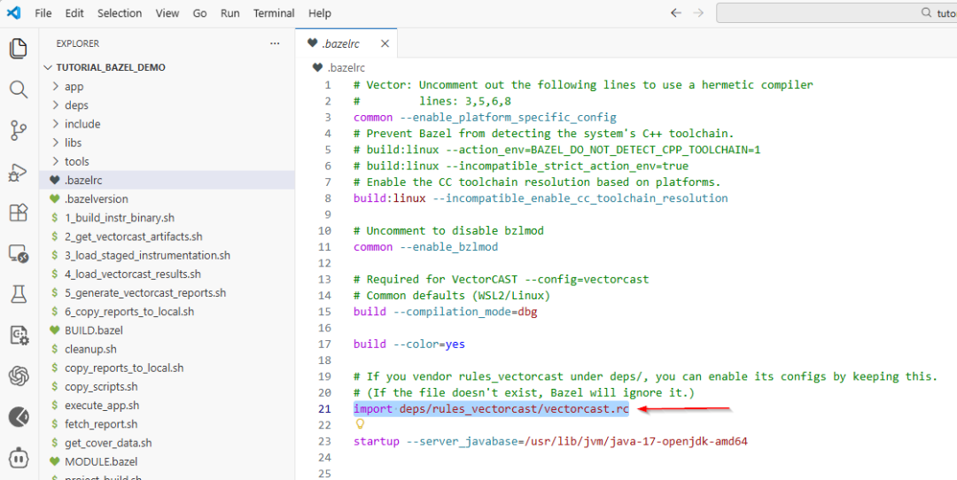Open fetch_report.sh
Screen dimensions: 957x480
tap(167, 424)
